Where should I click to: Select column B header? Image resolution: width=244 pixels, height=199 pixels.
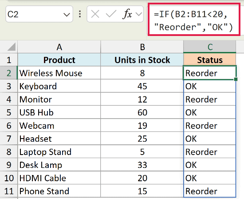[142, 47]
